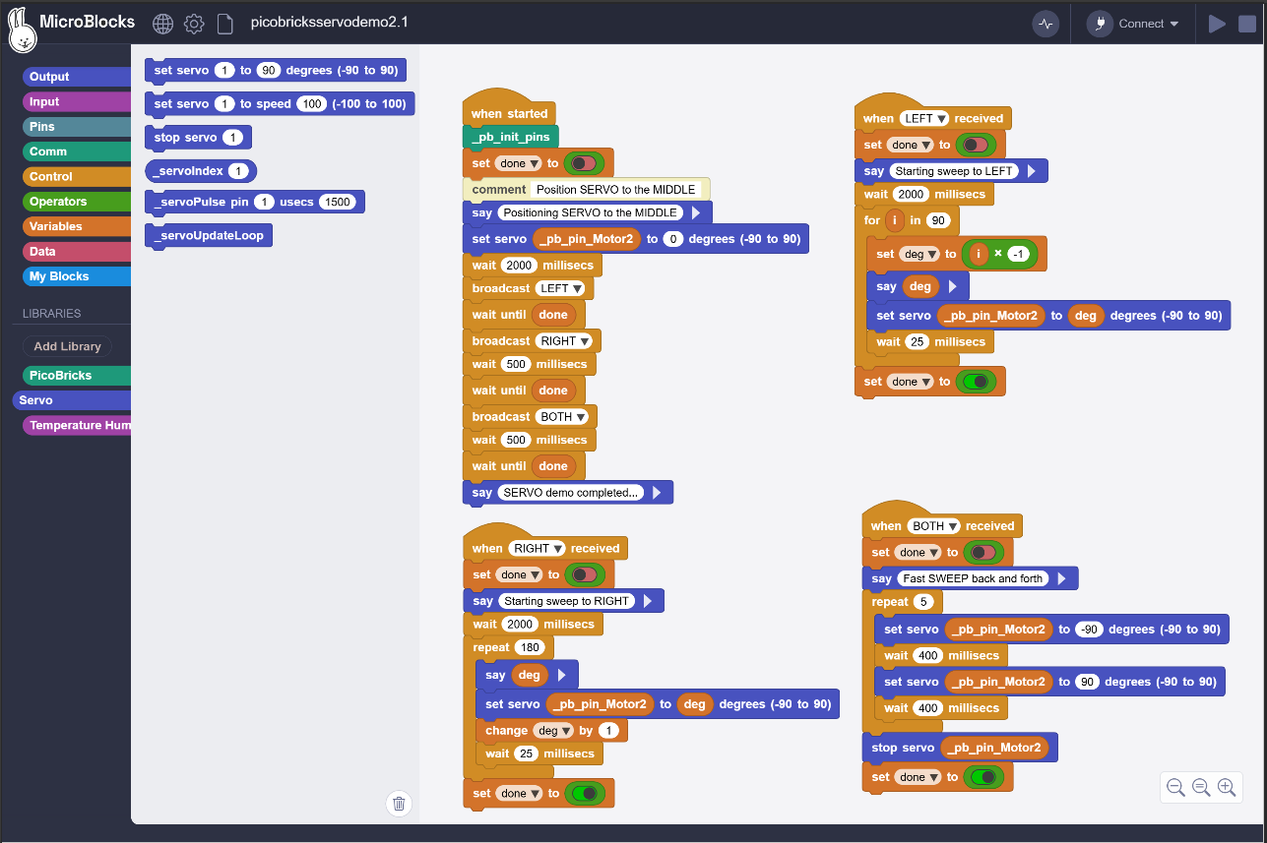Open the Temperature Humidity library
Image resolution: width=1267 pixels, height=843 pixels.
click(x=77, y=426)
